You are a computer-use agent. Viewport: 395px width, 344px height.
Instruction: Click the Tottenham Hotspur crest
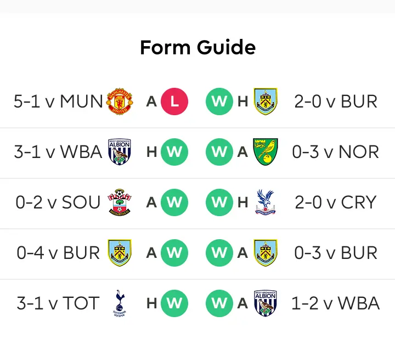click(x=119, y=303)
